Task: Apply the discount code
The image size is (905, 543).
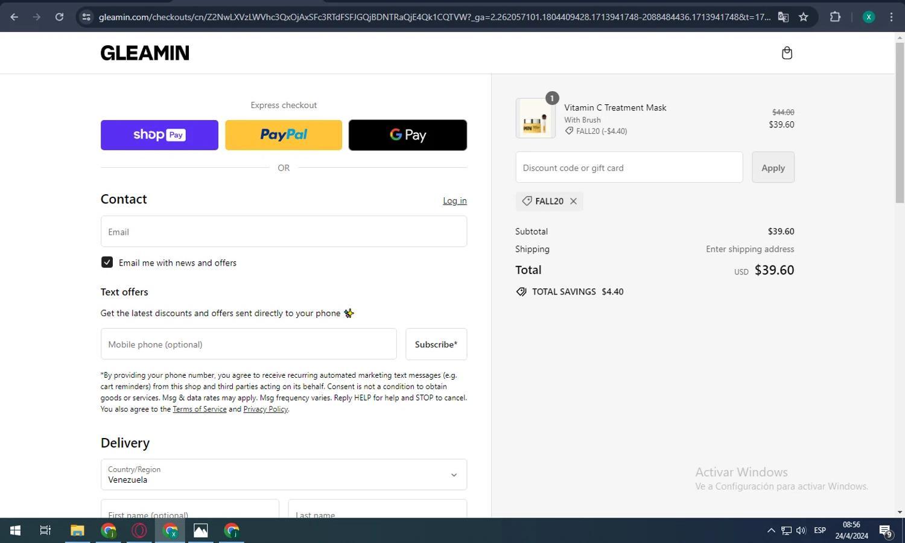Action: tap(773, 168)
